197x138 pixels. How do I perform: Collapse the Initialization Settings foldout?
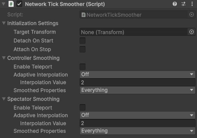4,23
